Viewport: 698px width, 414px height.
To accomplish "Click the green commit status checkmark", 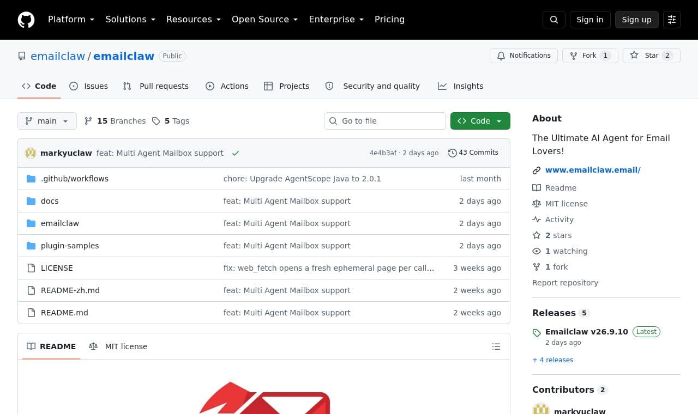I will click(236, 153).
